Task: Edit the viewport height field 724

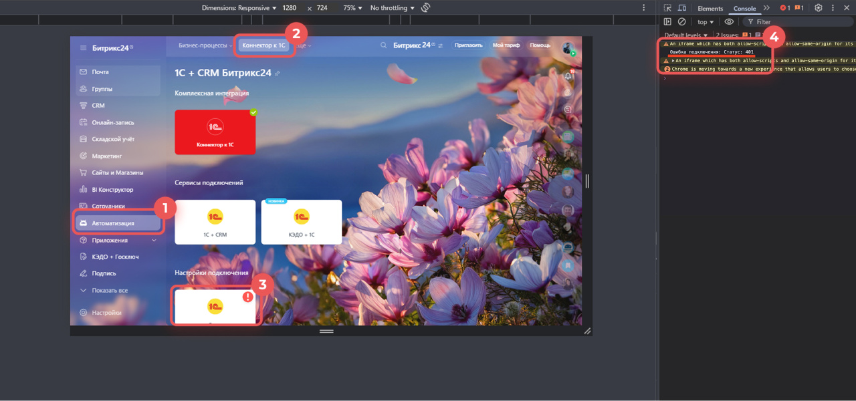Action: click(x=322, y=8)
